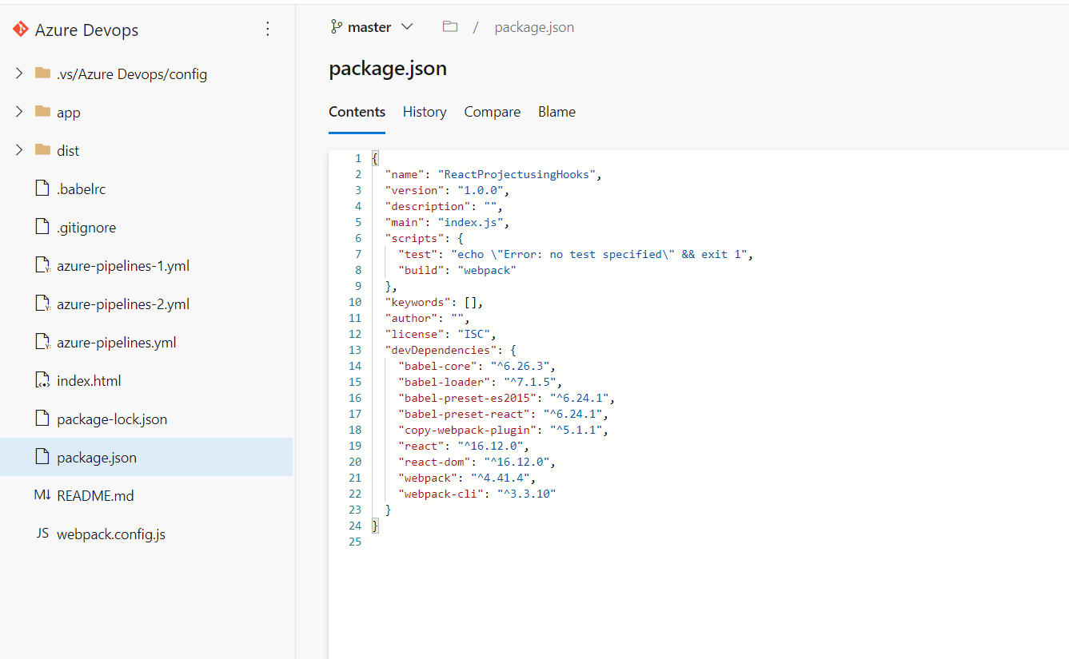Expand the app folder
This screenshot has width=1069, height=659.
coord(18,112)
